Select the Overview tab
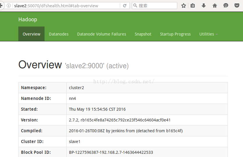This screenshot has width=243, height=157. [x=31, y=34]
